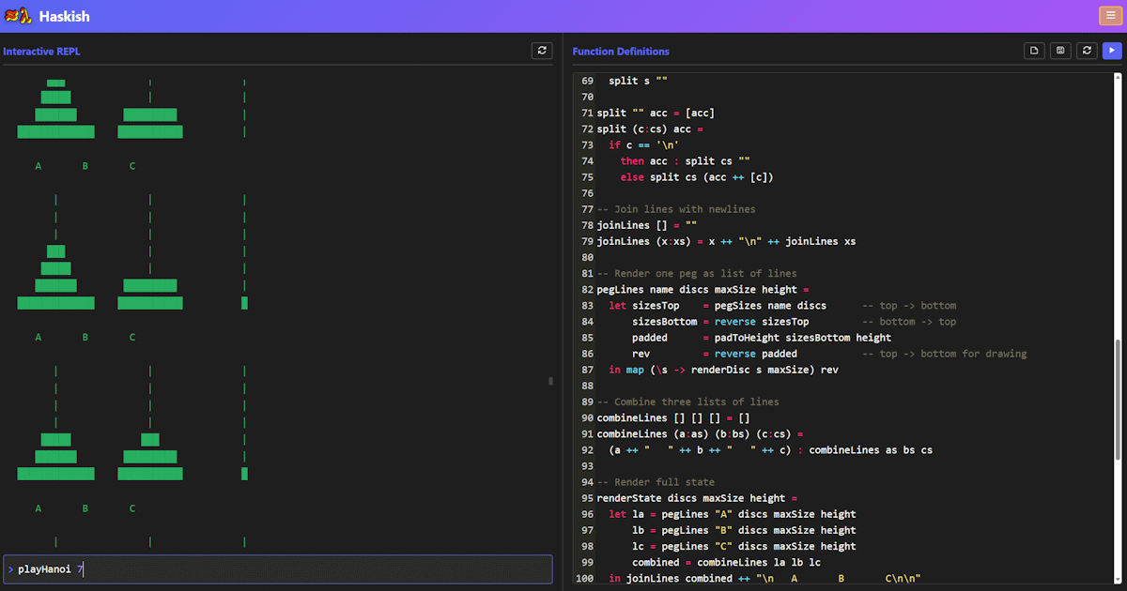Click the 'combineLines [] [] [] = []' line
The width and height of the screenshot is (1127, 591).
[x=673, y=417]
